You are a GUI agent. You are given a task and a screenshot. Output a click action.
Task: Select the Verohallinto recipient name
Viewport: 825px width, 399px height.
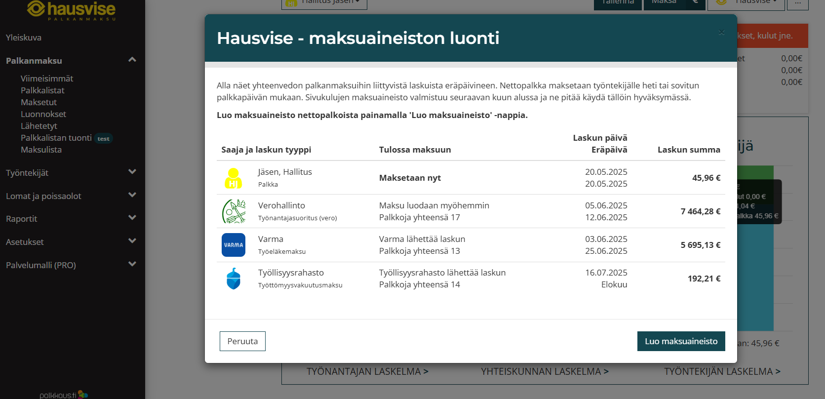click(x=281, y=205)
